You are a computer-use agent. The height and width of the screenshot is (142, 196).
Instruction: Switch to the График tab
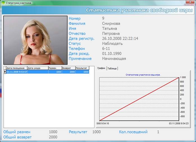[101, 68]
